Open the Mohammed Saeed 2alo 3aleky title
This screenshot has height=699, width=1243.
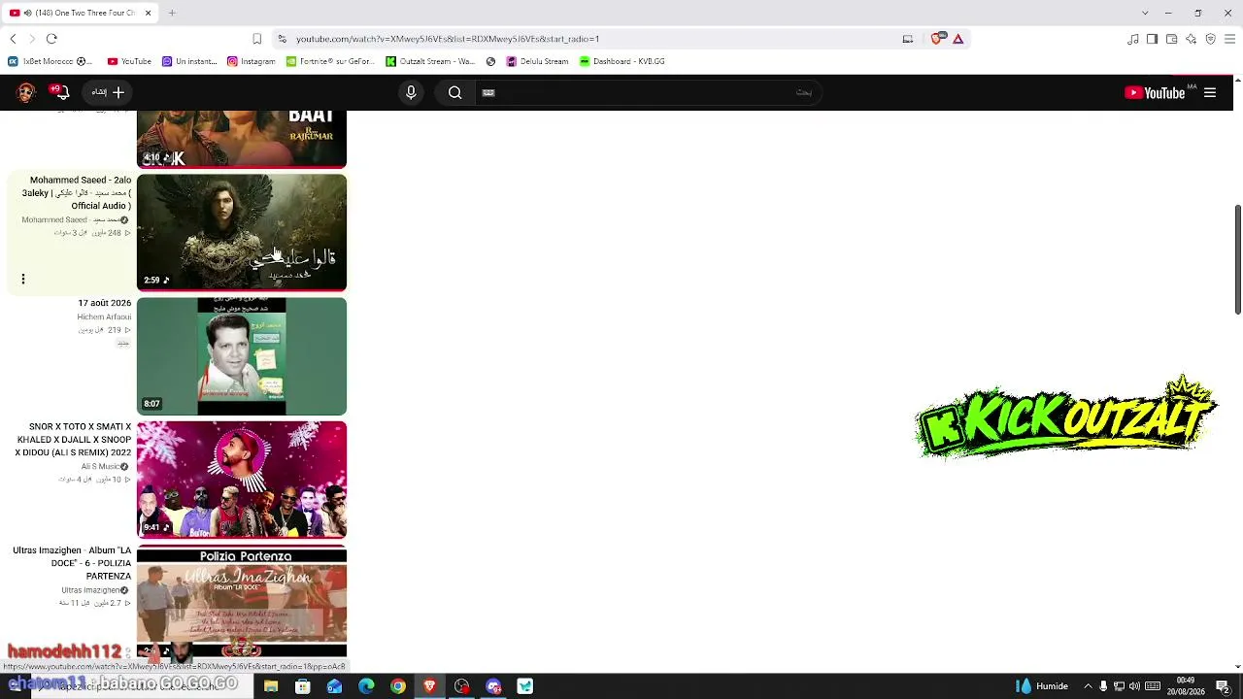[x=77, y=192]
